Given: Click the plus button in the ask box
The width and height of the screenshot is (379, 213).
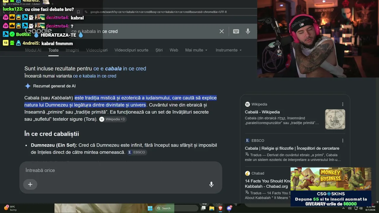Looking at the screenshot, I should (30, 184).
